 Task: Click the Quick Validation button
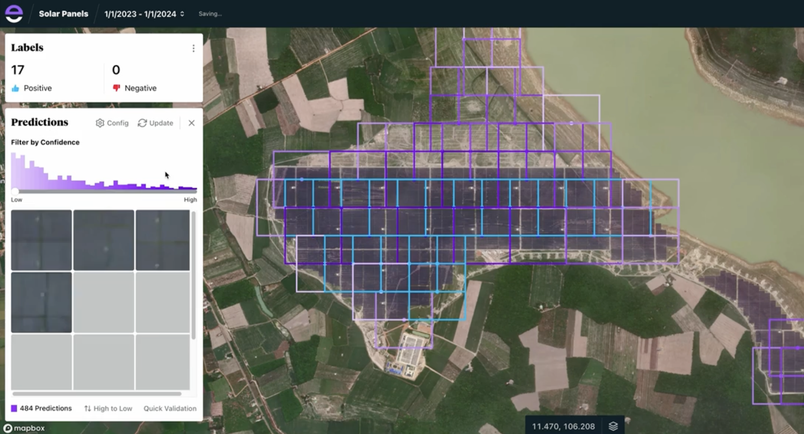[170, 408]
